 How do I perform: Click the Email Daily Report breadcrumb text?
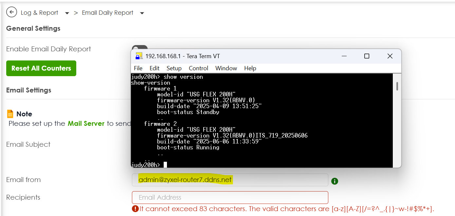[107, 13]
